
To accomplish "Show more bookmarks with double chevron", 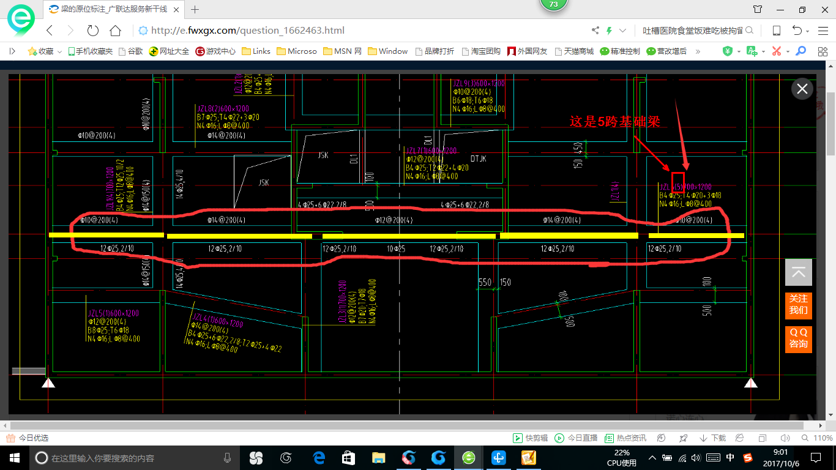I will (x=698, y=51).
